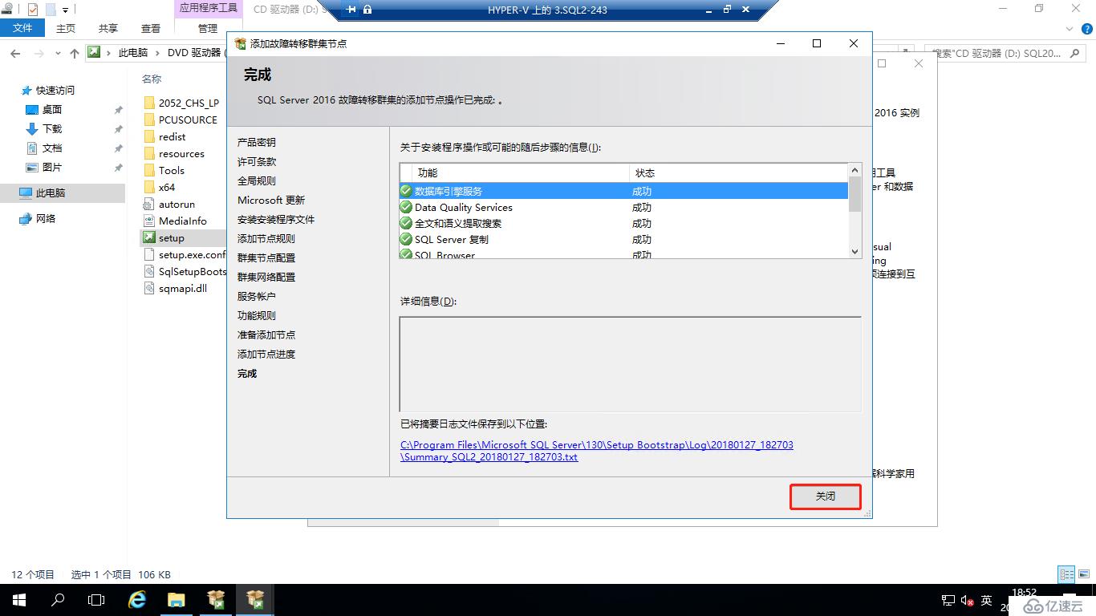Click in the Explorer search box
Image resolution: width=1096 pixels, height=616 pixels.
[x=1005, y=53]
